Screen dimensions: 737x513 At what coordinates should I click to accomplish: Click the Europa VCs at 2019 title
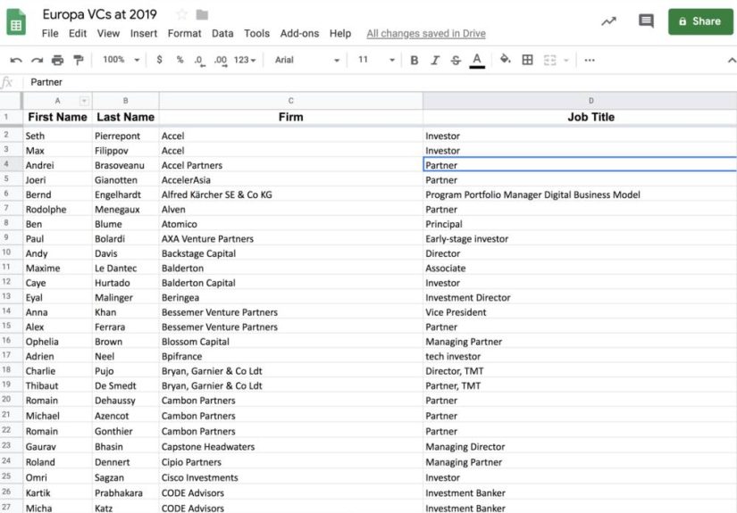pyautogui.click(x=100, y=14)
